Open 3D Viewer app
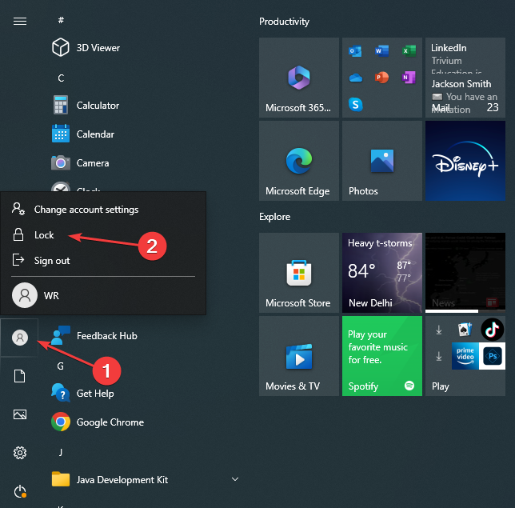Image resolution: width=515 pixels, height=508 pixels. (86, 48)
